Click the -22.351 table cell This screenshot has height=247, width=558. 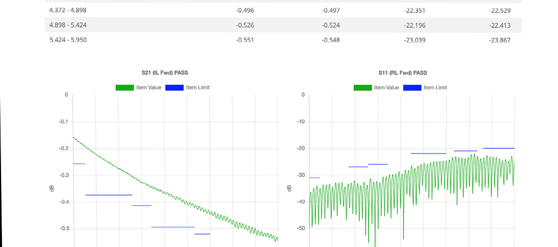pyautogui.click(x=414, y=10)
